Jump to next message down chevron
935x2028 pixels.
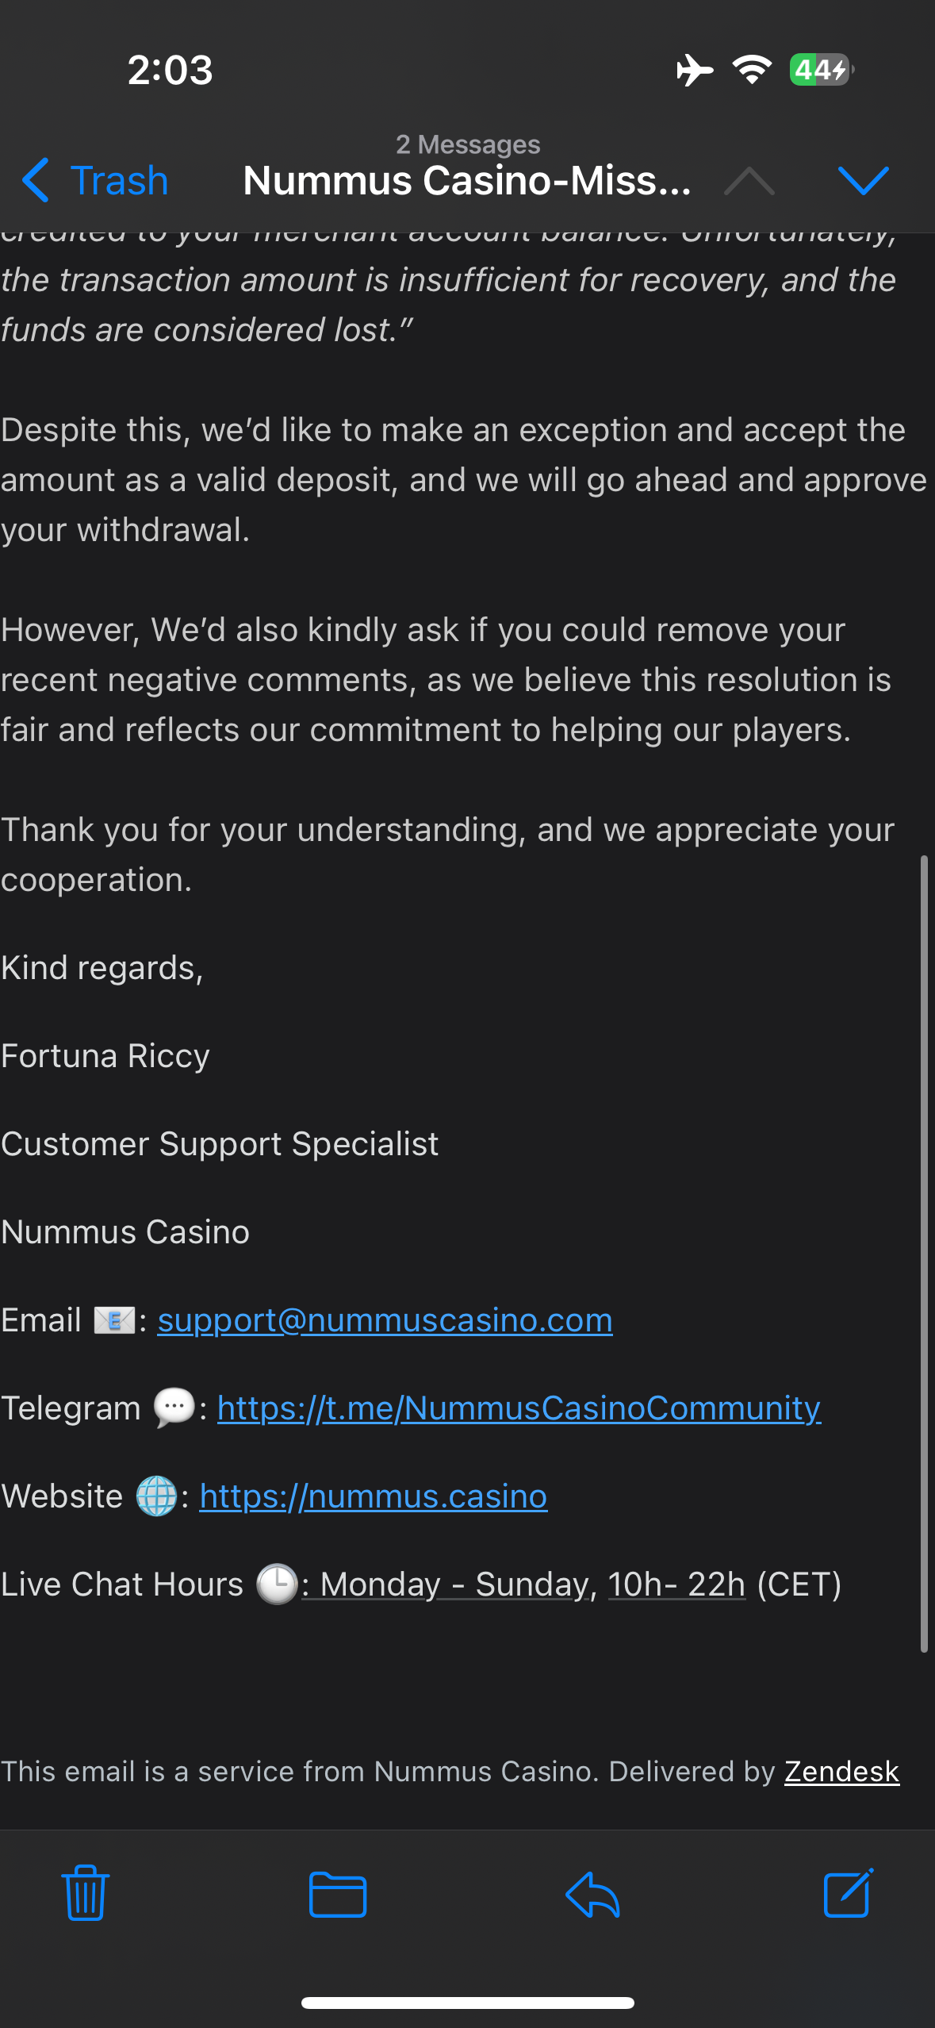click(x=863, y=180)
